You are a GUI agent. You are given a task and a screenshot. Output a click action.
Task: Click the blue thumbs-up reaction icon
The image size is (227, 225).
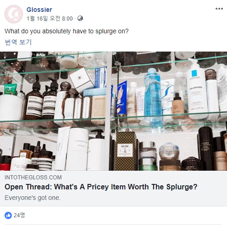pyautogui.click(x=8, y=215)
